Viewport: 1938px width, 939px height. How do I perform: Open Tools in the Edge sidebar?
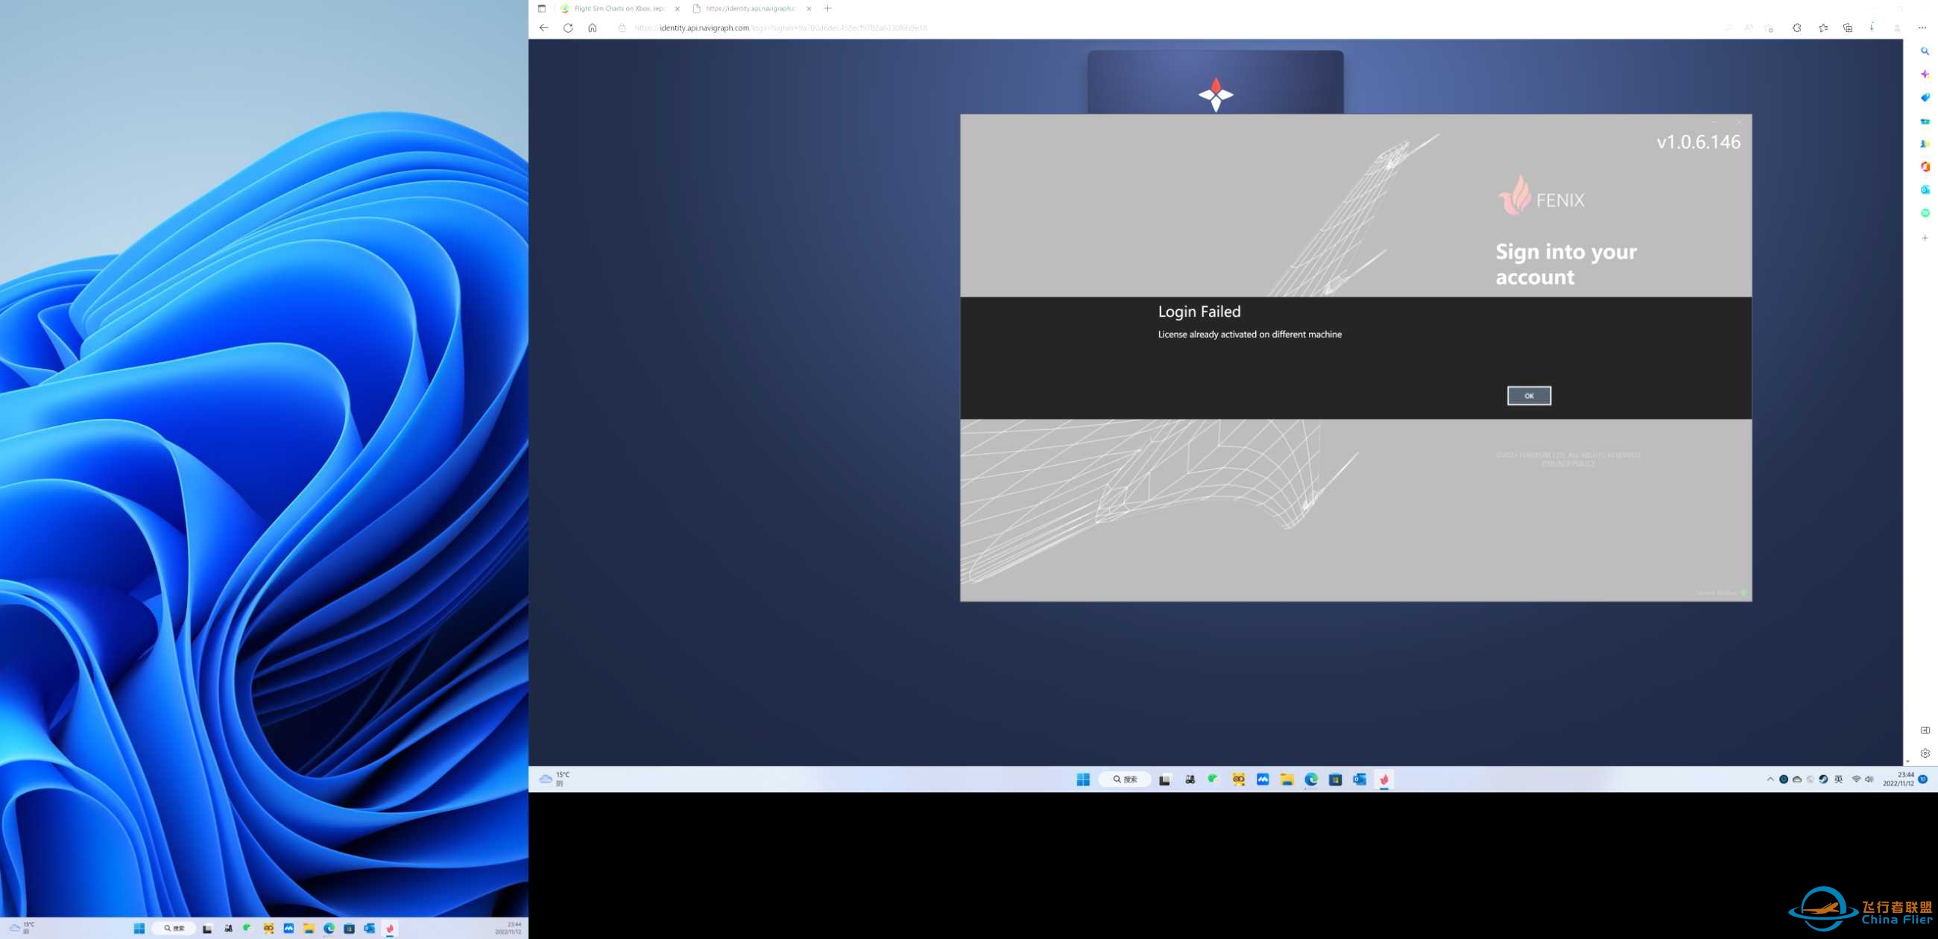(1925, 121)
